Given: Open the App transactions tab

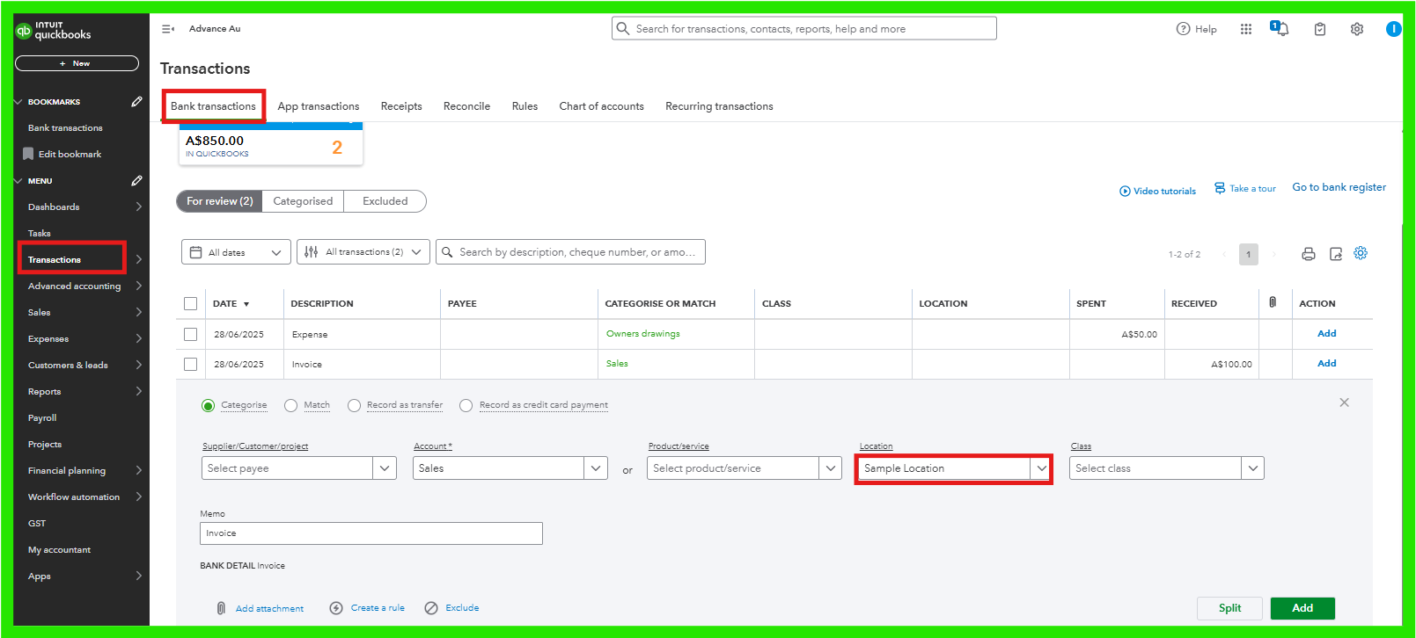Looking at the screenshot, I should pyautogui.click(x=319, y=106).
